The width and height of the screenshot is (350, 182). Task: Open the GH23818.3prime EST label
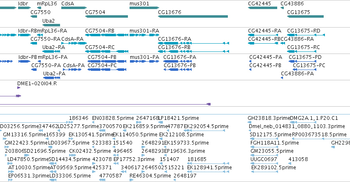[x=269, y=118]
